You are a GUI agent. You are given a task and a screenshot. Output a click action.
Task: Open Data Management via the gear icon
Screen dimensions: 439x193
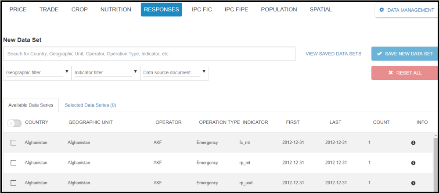[x=381, y=10]
